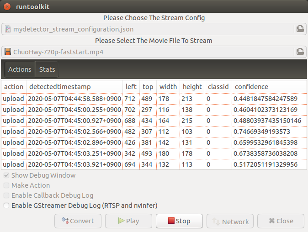
Task: Select timestamp 2020-05-07T04:45:00.255+0900 cell
Action: click(74, 110)
